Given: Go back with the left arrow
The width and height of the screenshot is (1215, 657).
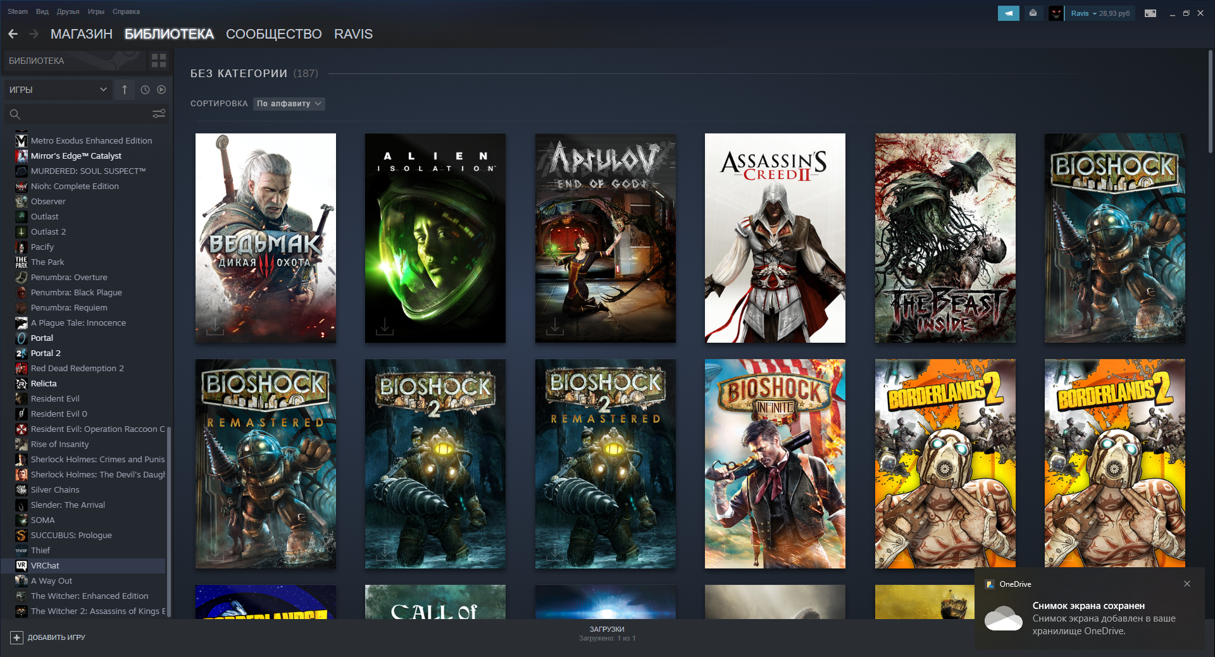Looking at the screenshot, I should [x=13, y=34].
